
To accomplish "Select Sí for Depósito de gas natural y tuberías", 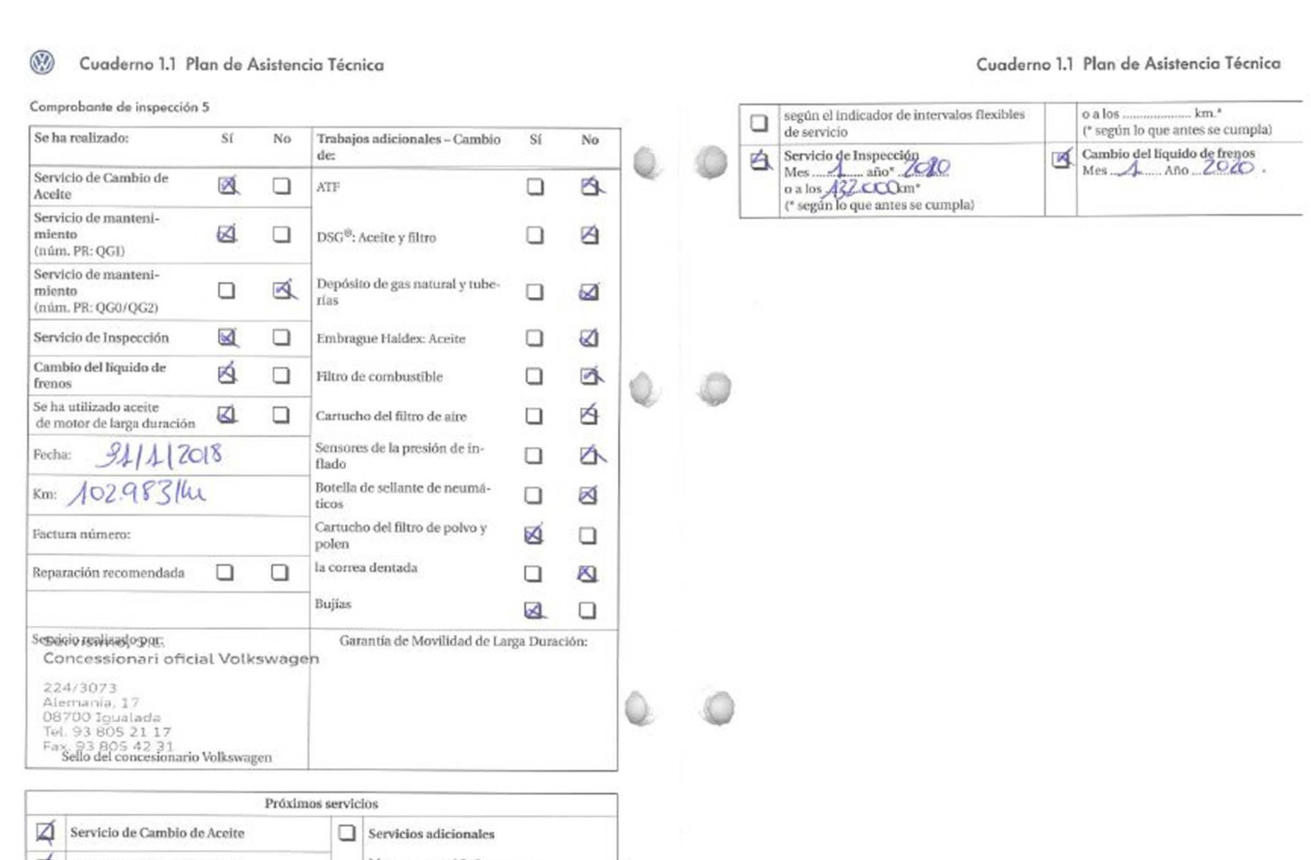I will [x=535, y=292].
